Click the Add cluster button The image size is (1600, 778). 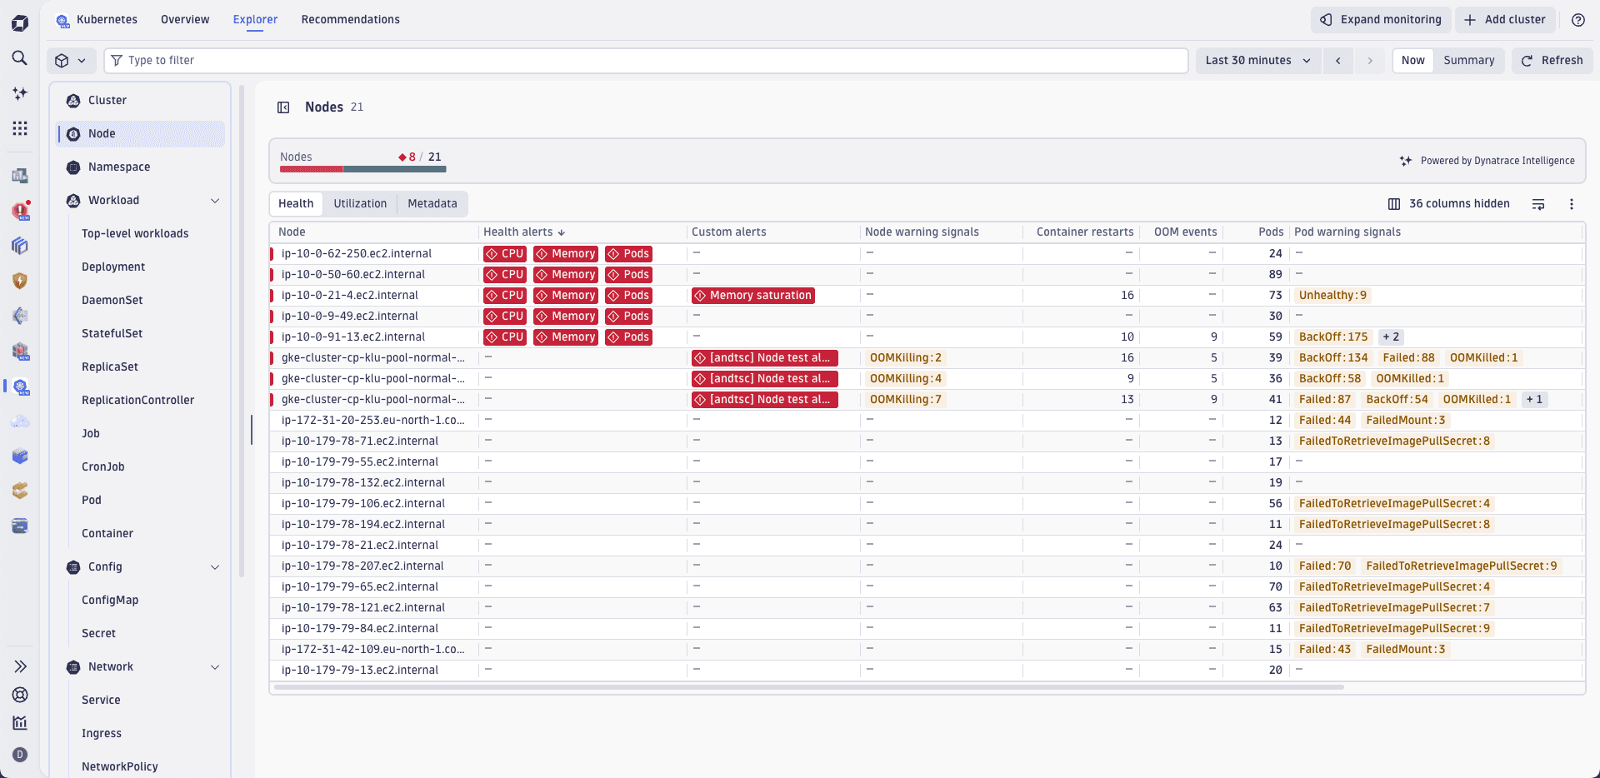click(1505, 19)
